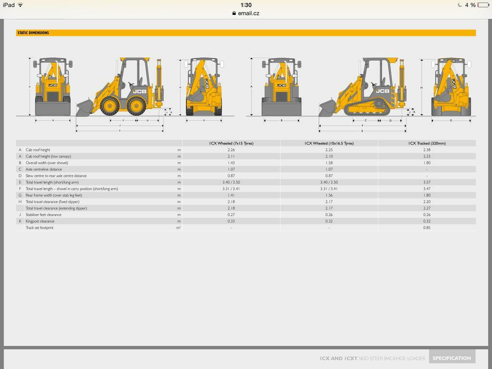Select Total travel clearance (fixed dipper) label

52,202
